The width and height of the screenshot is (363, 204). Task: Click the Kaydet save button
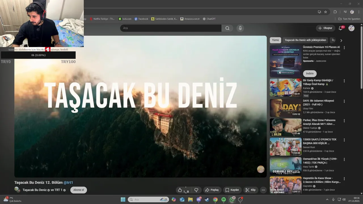pos(232,190)
